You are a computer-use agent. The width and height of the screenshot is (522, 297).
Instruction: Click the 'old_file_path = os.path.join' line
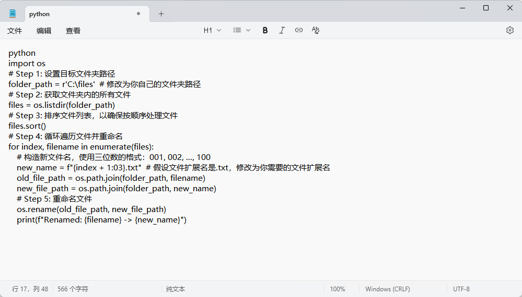coord(111,178)
